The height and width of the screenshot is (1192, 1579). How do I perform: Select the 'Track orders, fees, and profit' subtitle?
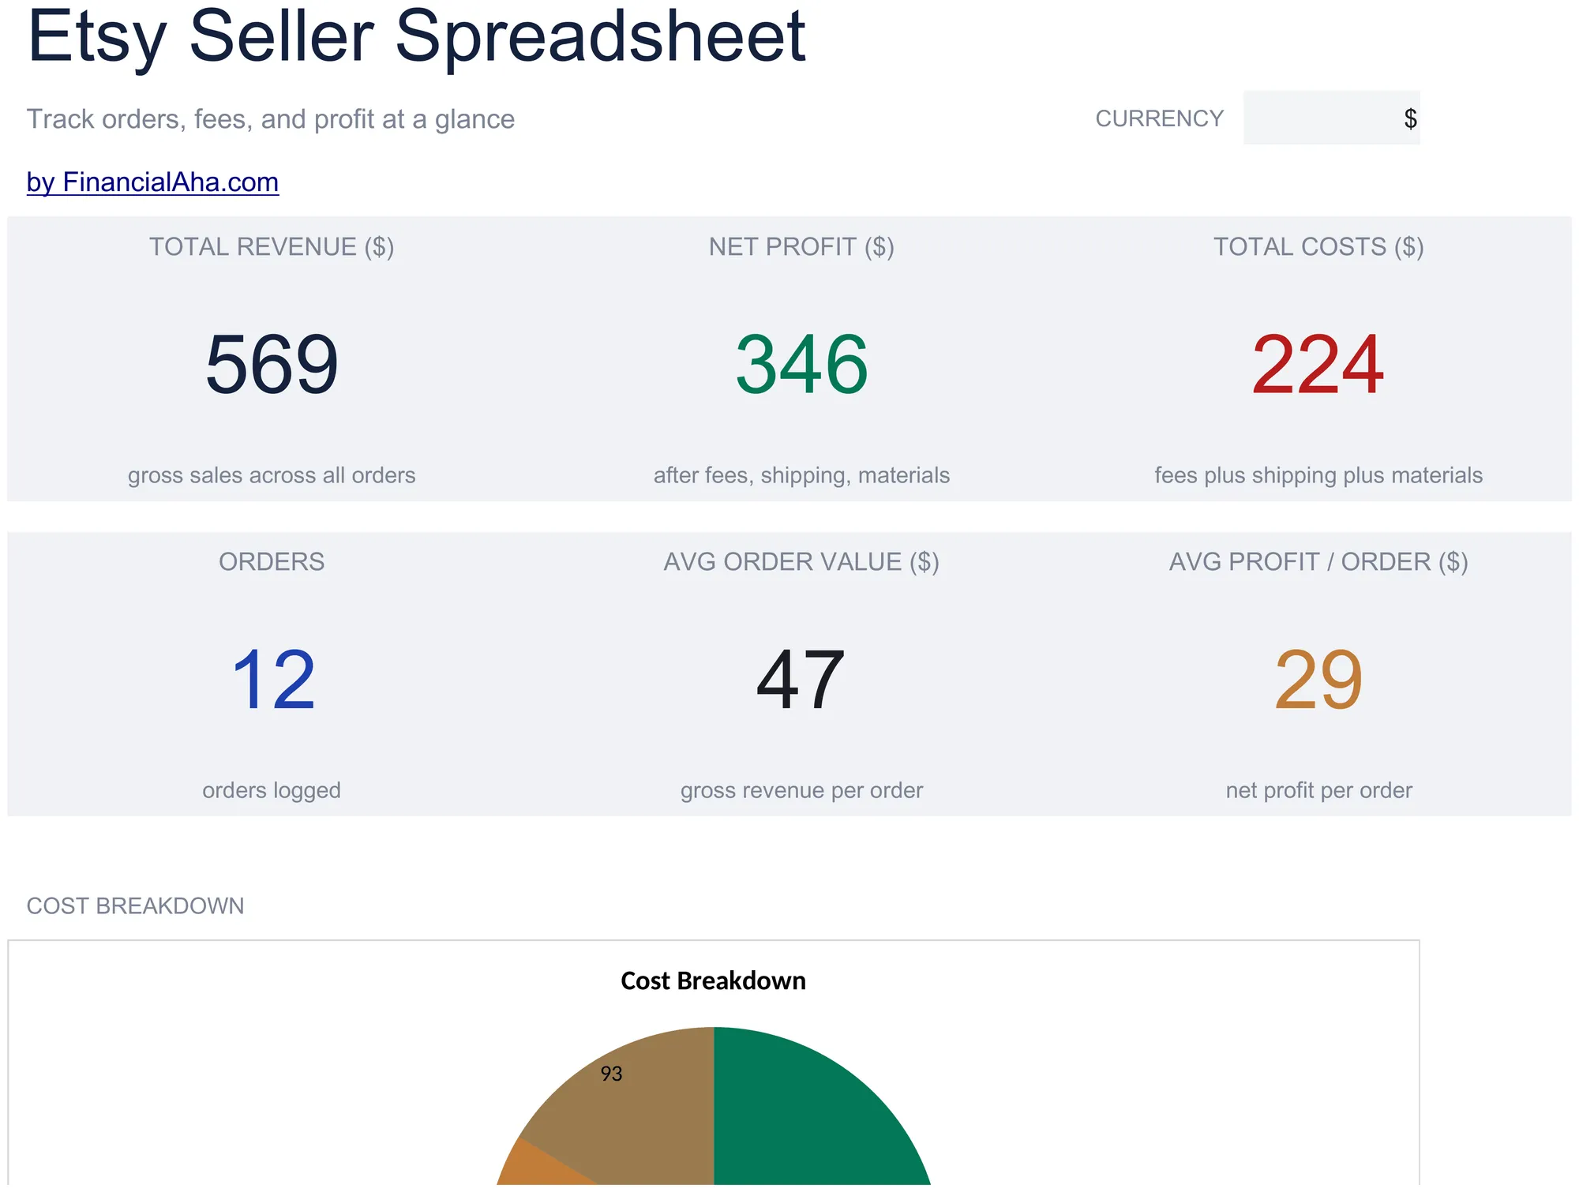270,119
